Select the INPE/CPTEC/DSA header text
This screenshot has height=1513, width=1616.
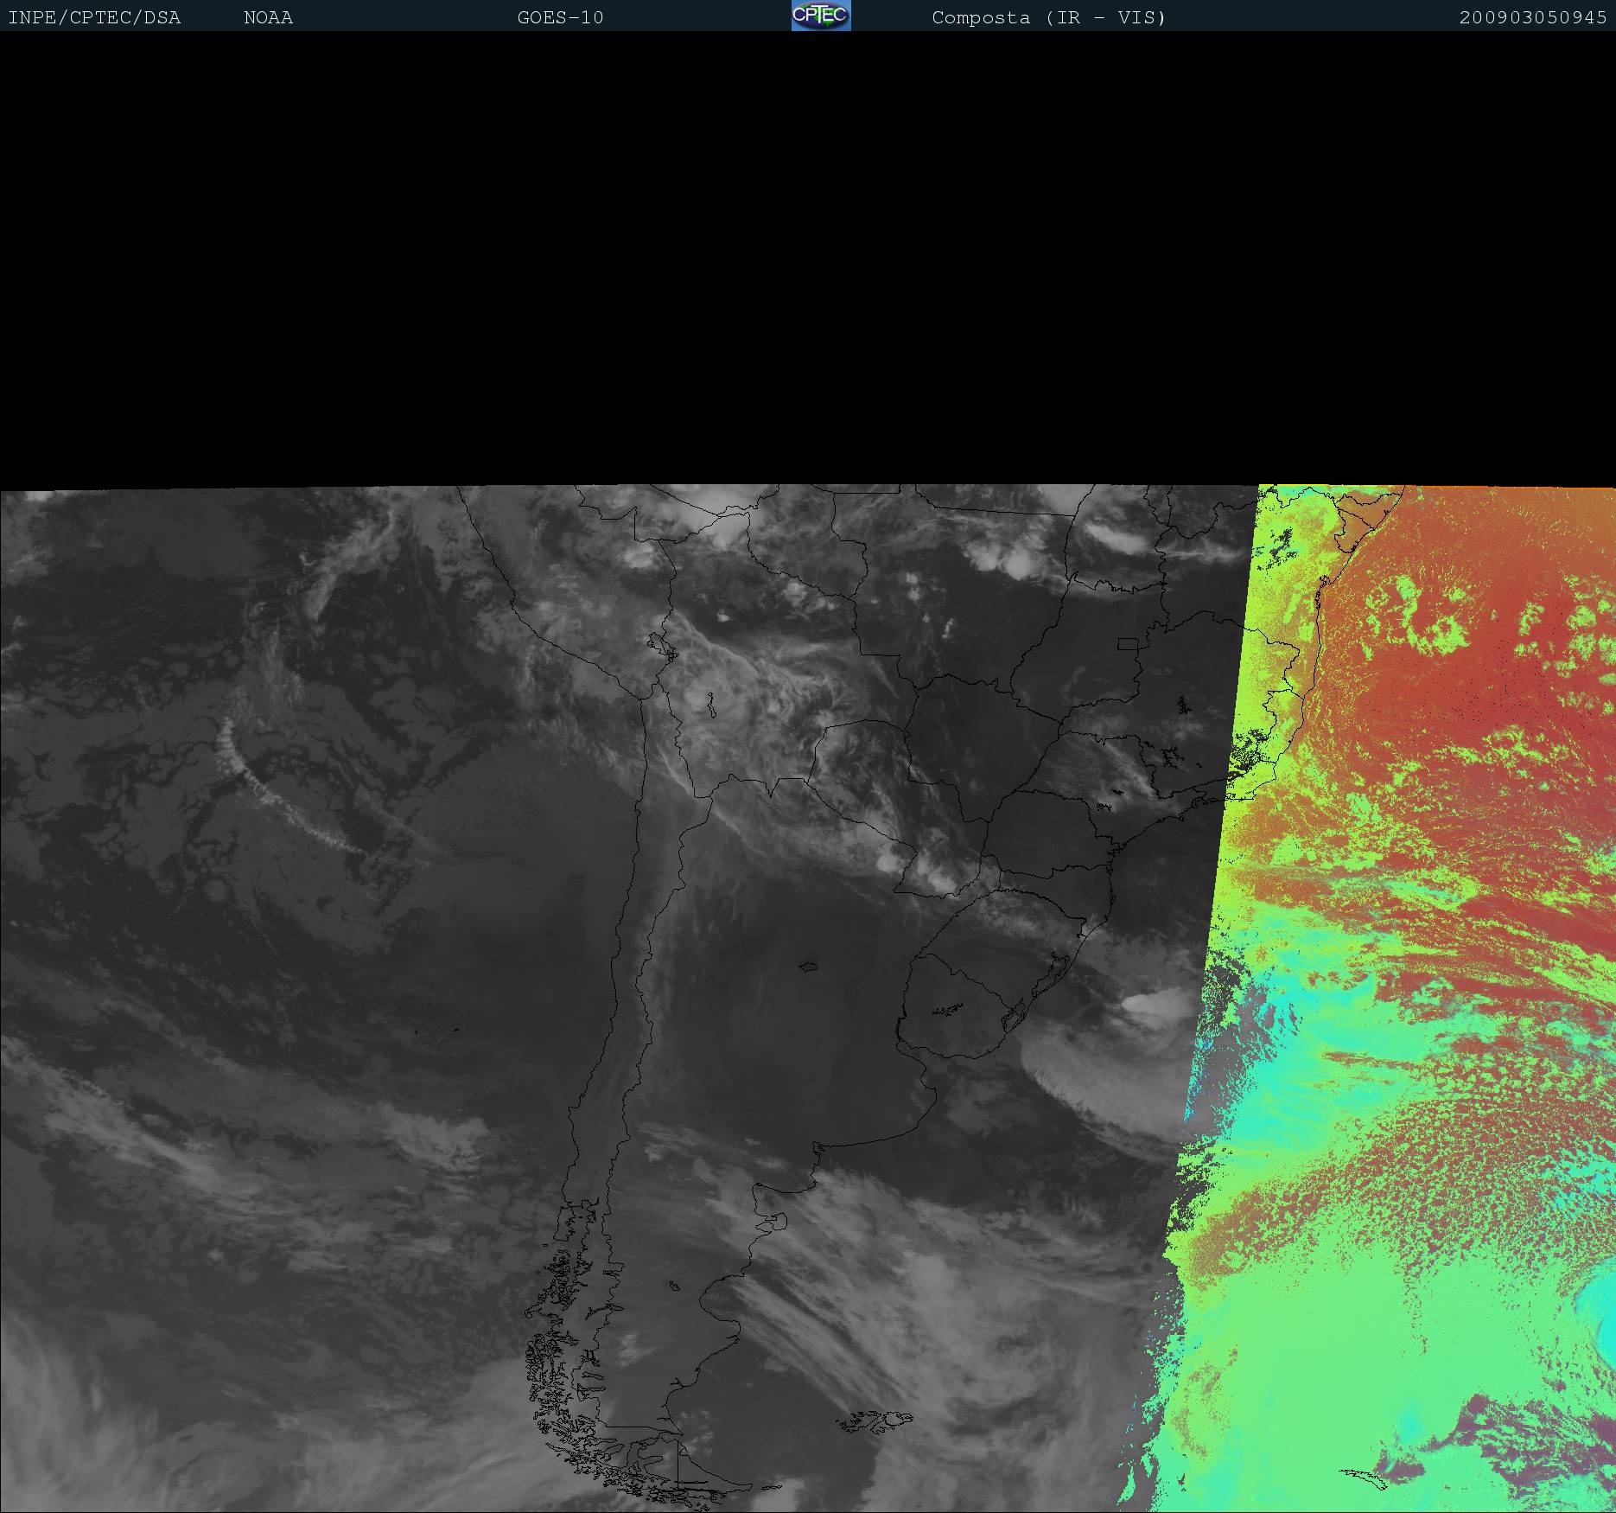94,18
